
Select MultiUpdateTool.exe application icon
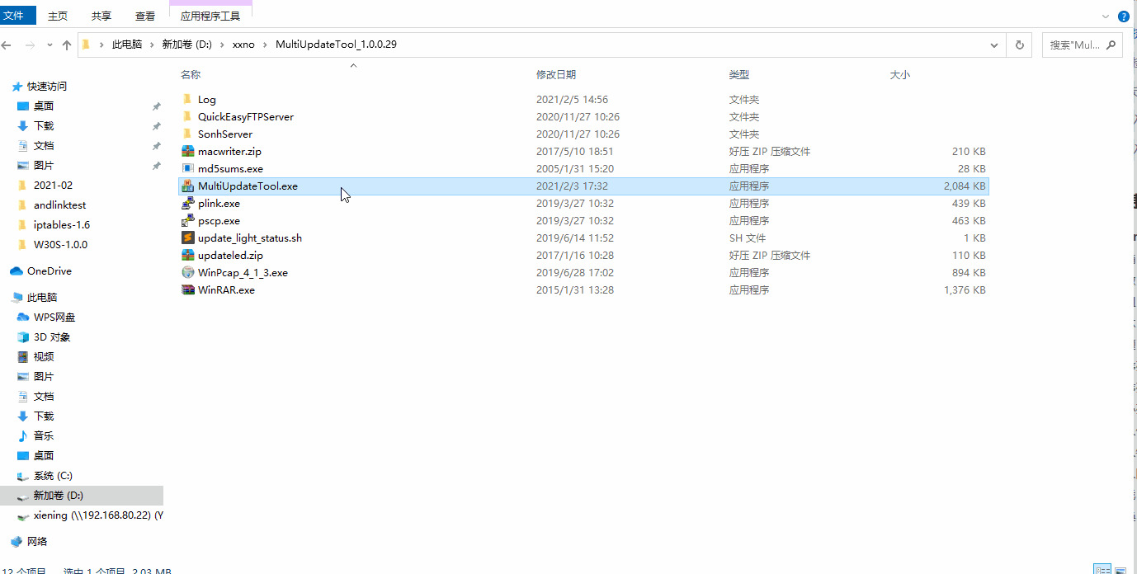tap(188, 186)
